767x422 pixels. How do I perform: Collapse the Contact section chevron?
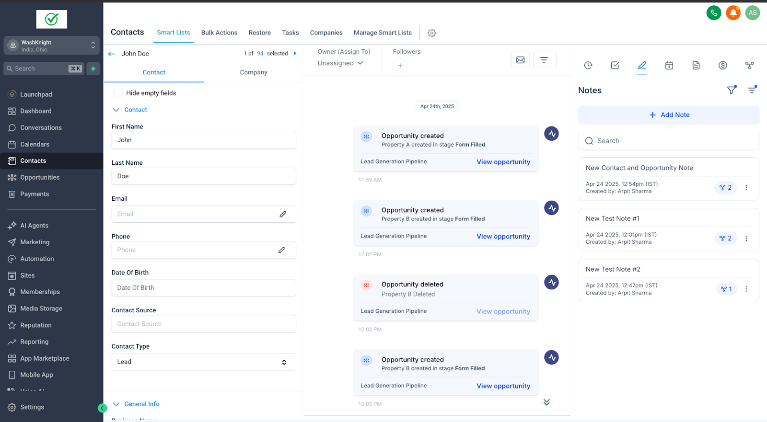[x=116, y=110]
